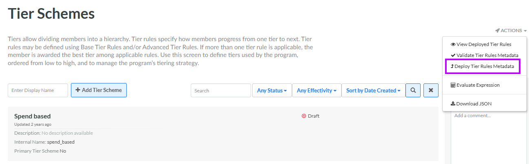
Task: Choose Validate Tier Rules Metadata option
Action: click(484, 55)
